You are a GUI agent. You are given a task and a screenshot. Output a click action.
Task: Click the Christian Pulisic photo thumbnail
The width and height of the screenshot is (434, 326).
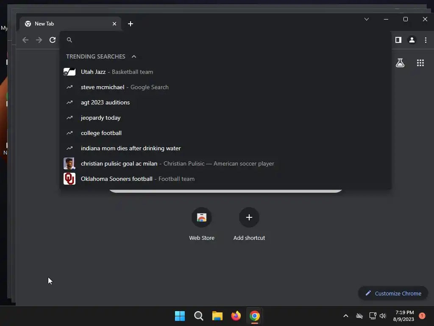[x=70, y=163]
